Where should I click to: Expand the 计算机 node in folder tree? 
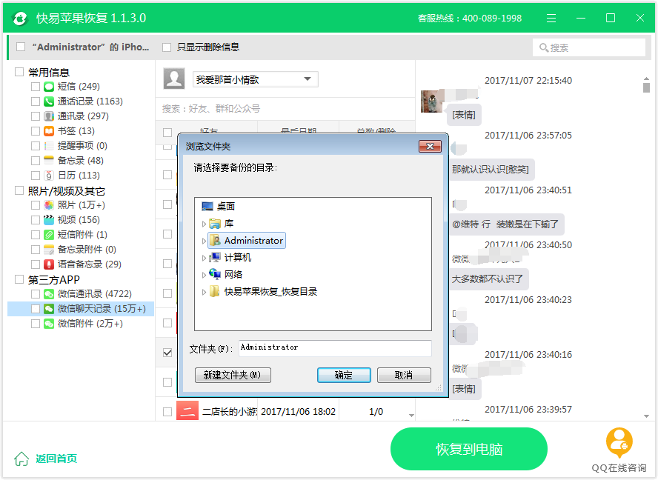(204, 258)
